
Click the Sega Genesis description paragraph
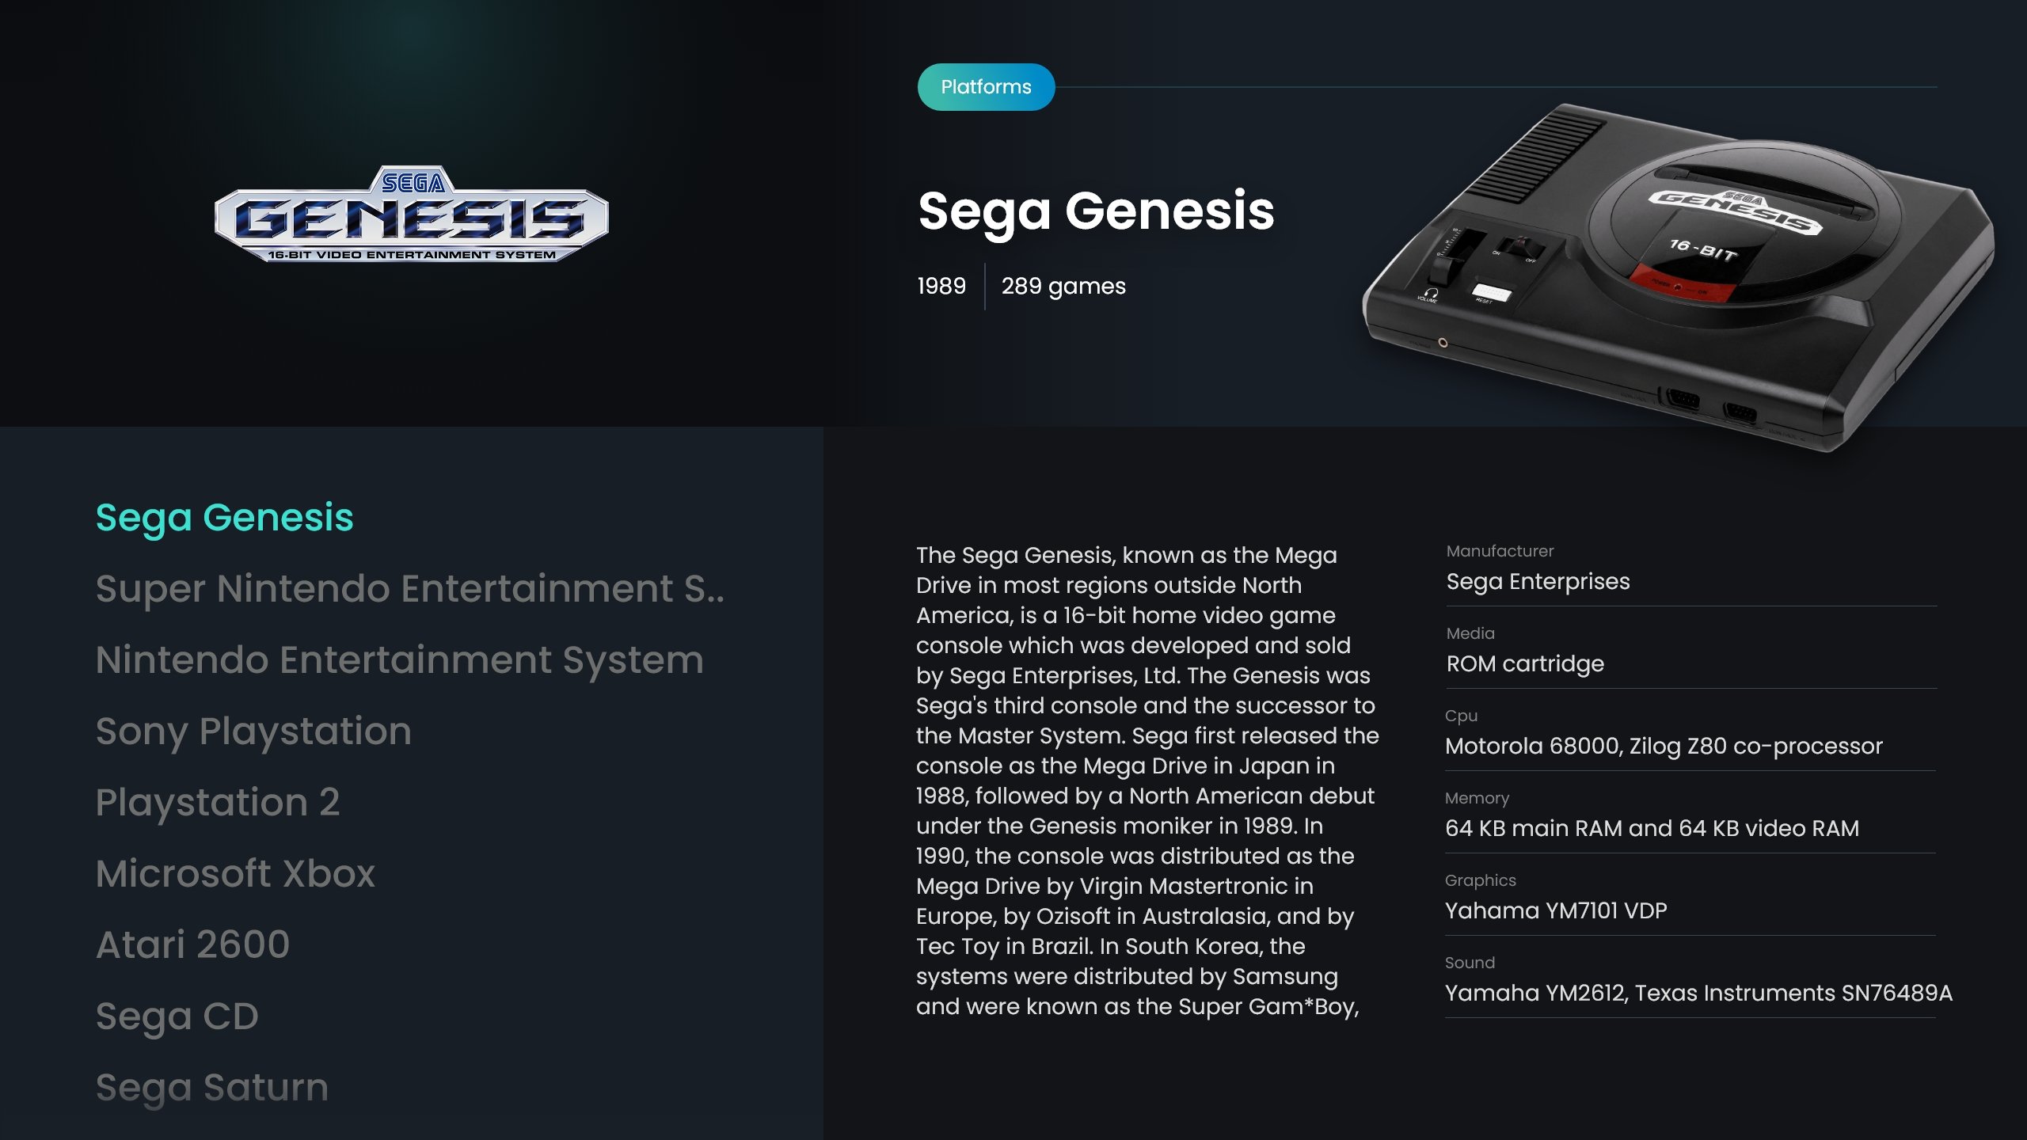pos(1147,781)
